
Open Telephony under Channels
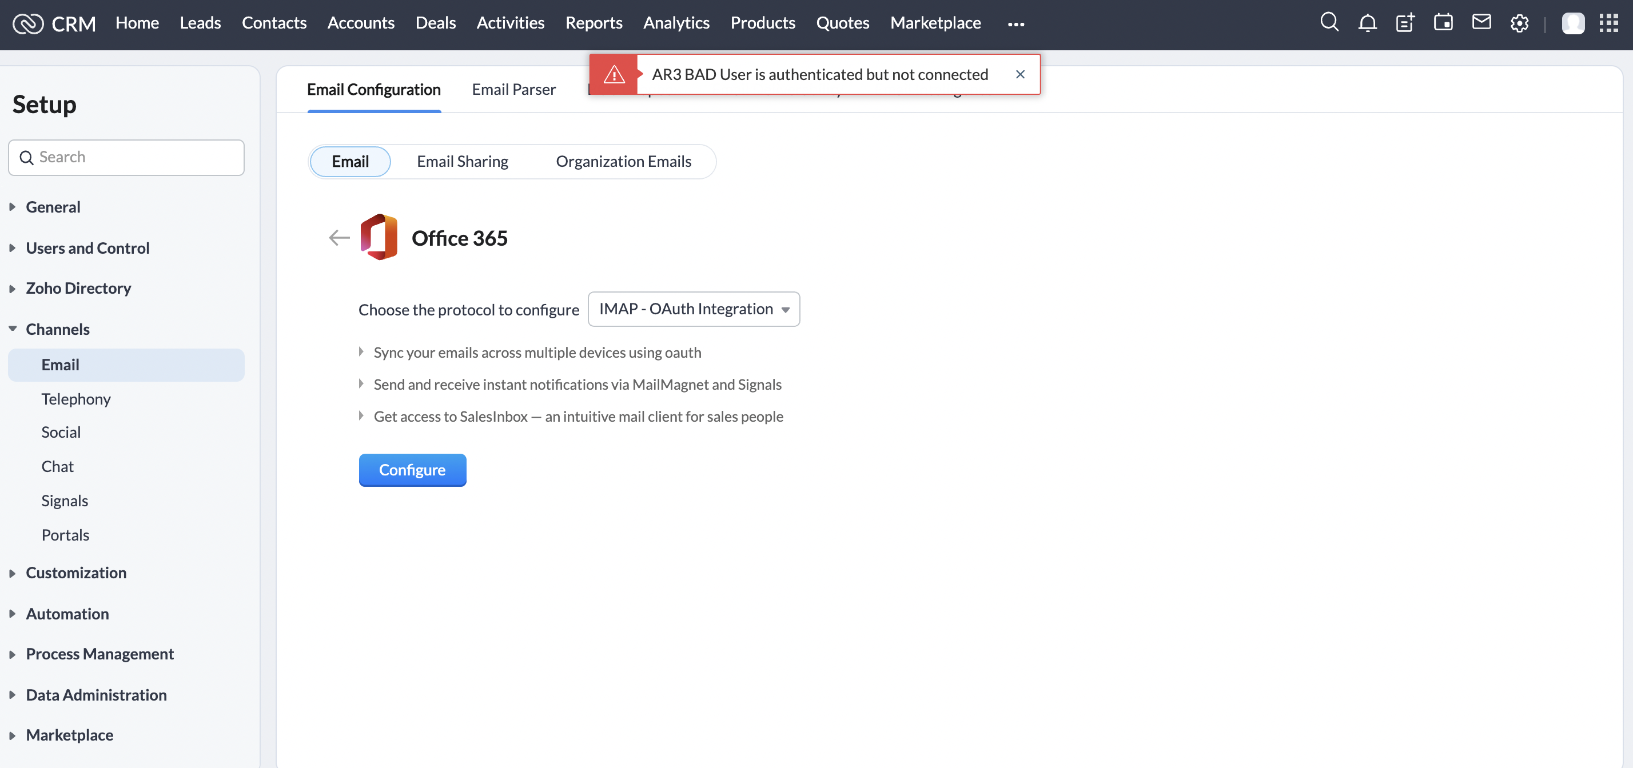click(76, 399)
